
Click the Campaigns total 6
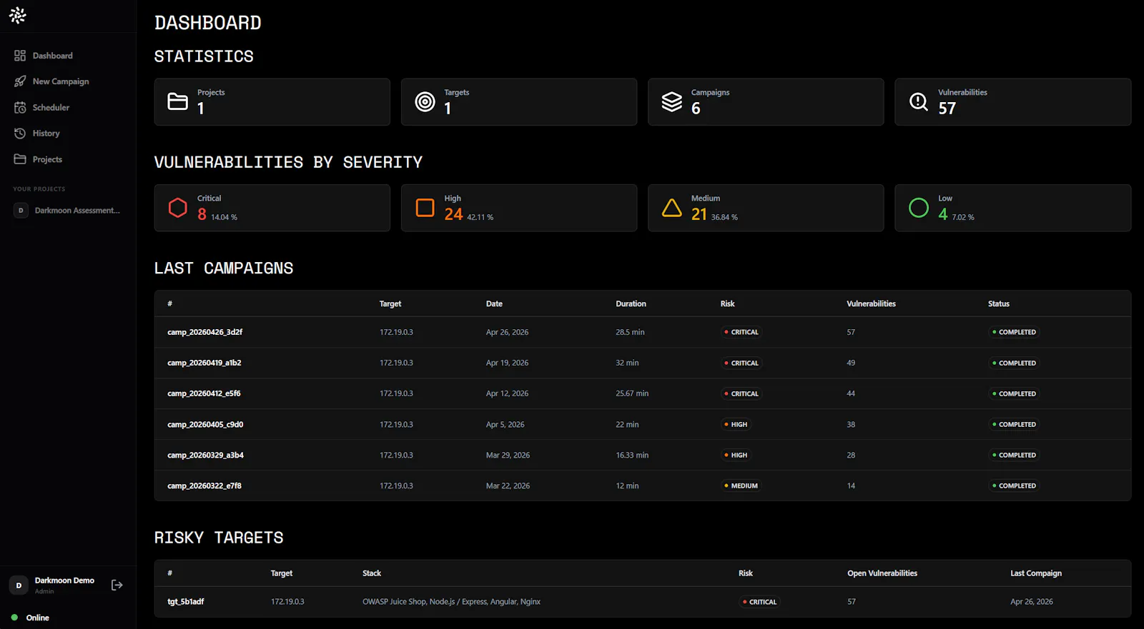click(696, 109)
